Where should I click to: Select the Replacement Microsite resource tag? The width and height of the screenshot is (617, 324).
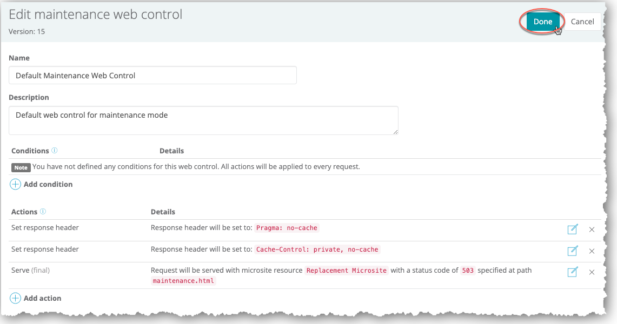click(x=347, y=271)
